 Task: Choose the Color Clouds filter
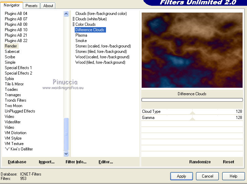(x=86, y=24)
